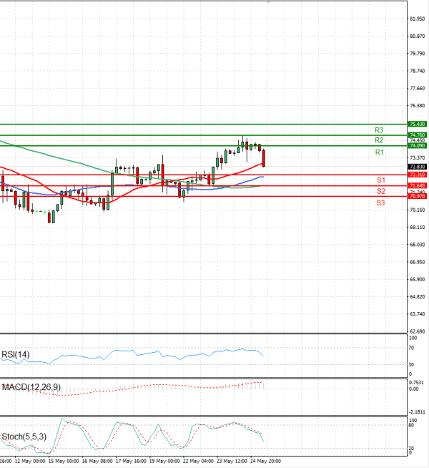Select the RSI(14) indicator label
Viewport: 429px width, 468px height.
pyautogui.click(x=16, y=355)
